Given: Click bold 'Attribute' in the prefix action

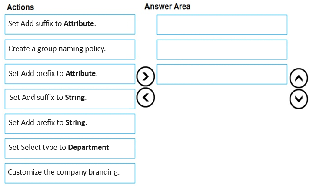Looking at the screenshot, I should (x=80, y=74).
